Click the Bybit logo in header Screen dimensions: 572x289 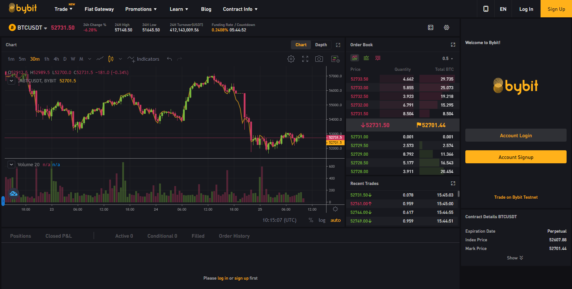[x=22, y=8]
